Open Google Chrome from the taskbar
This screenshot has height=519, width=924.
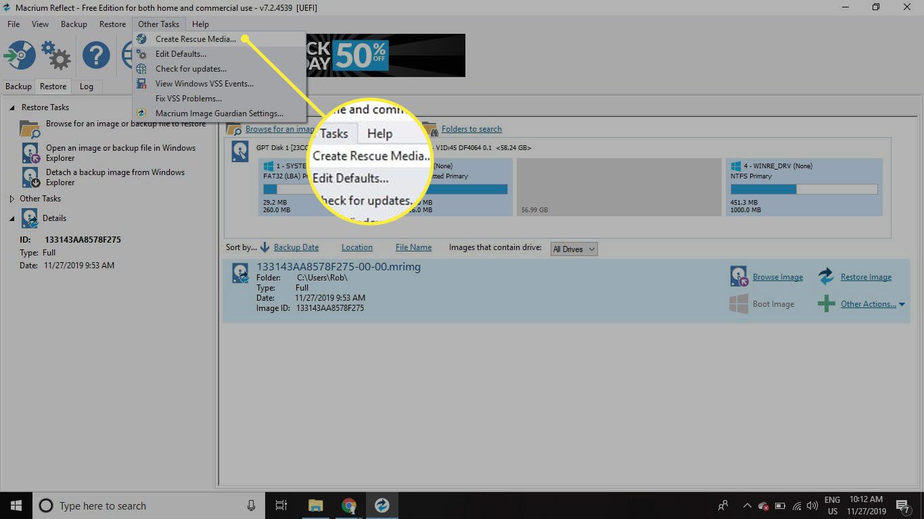click(x=349, y=505)
